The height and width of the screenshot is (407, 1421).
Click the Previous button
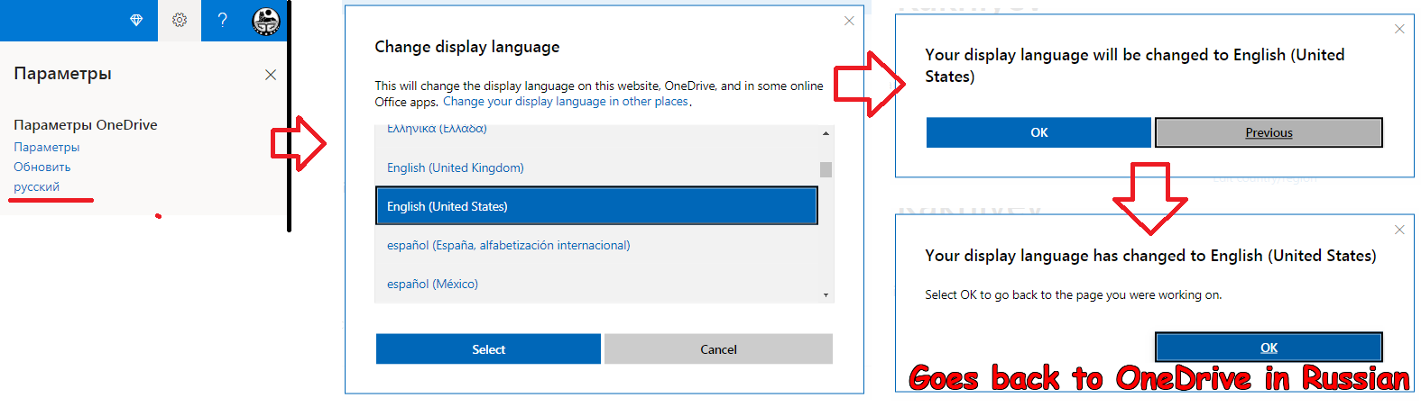click(x=1269, y=132)
